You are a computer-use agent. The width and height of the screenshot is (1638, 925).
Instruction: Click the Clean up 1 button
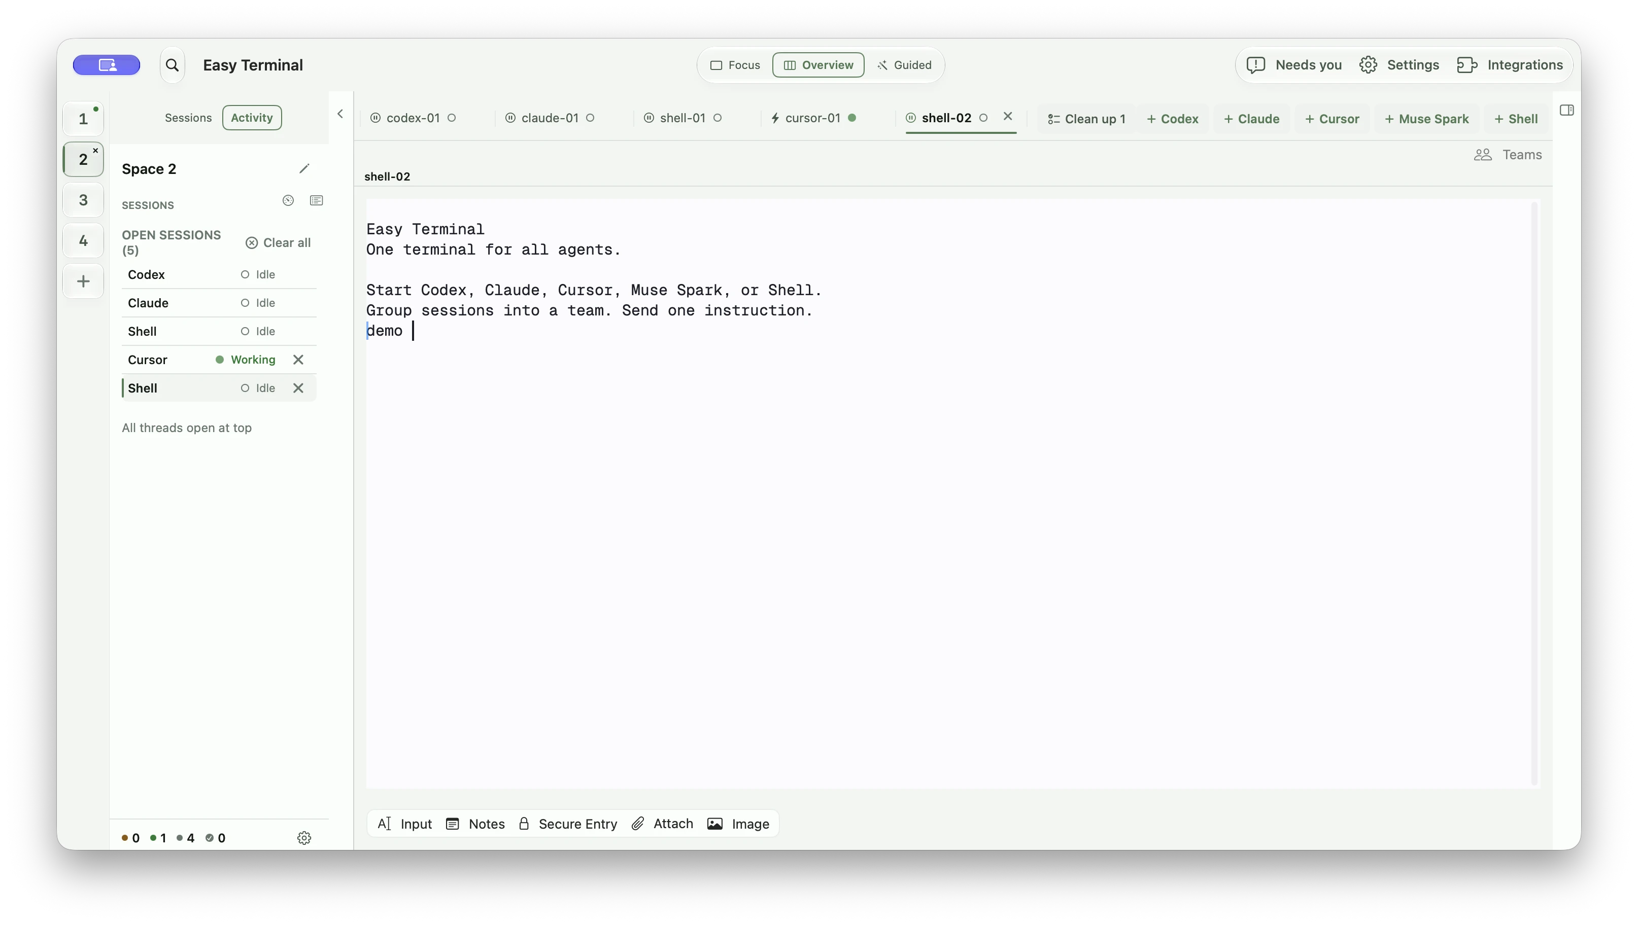pos(1086,119)
